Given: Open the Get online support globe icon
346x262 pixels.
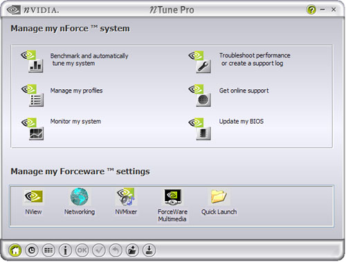Looking at the screenshot, I should [200, 95].
